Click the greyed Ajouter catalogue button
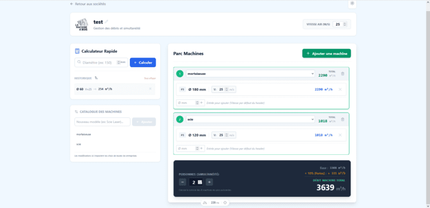This screenshot has width=430, height=208. click(x=144, y=122)
